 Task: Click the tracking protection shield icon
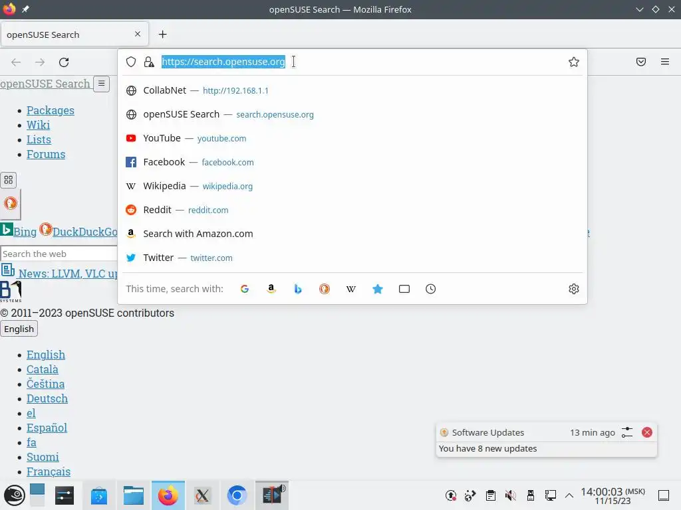click(131, 62)
